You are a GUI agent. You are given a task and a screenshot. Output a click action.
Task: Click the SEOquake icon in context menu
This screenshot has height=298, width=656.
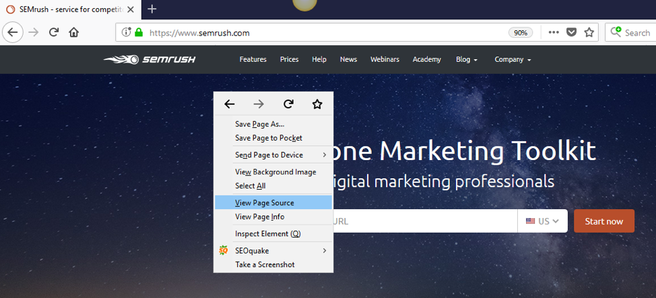point(224,250)
